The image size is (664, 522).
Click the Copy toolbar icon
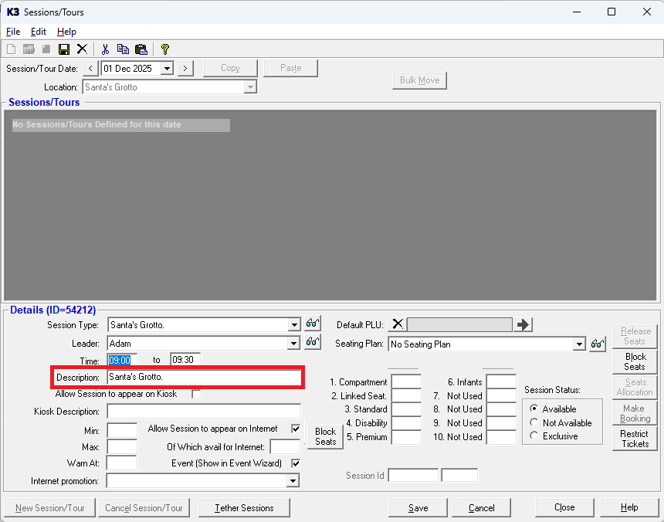point(123,49)
